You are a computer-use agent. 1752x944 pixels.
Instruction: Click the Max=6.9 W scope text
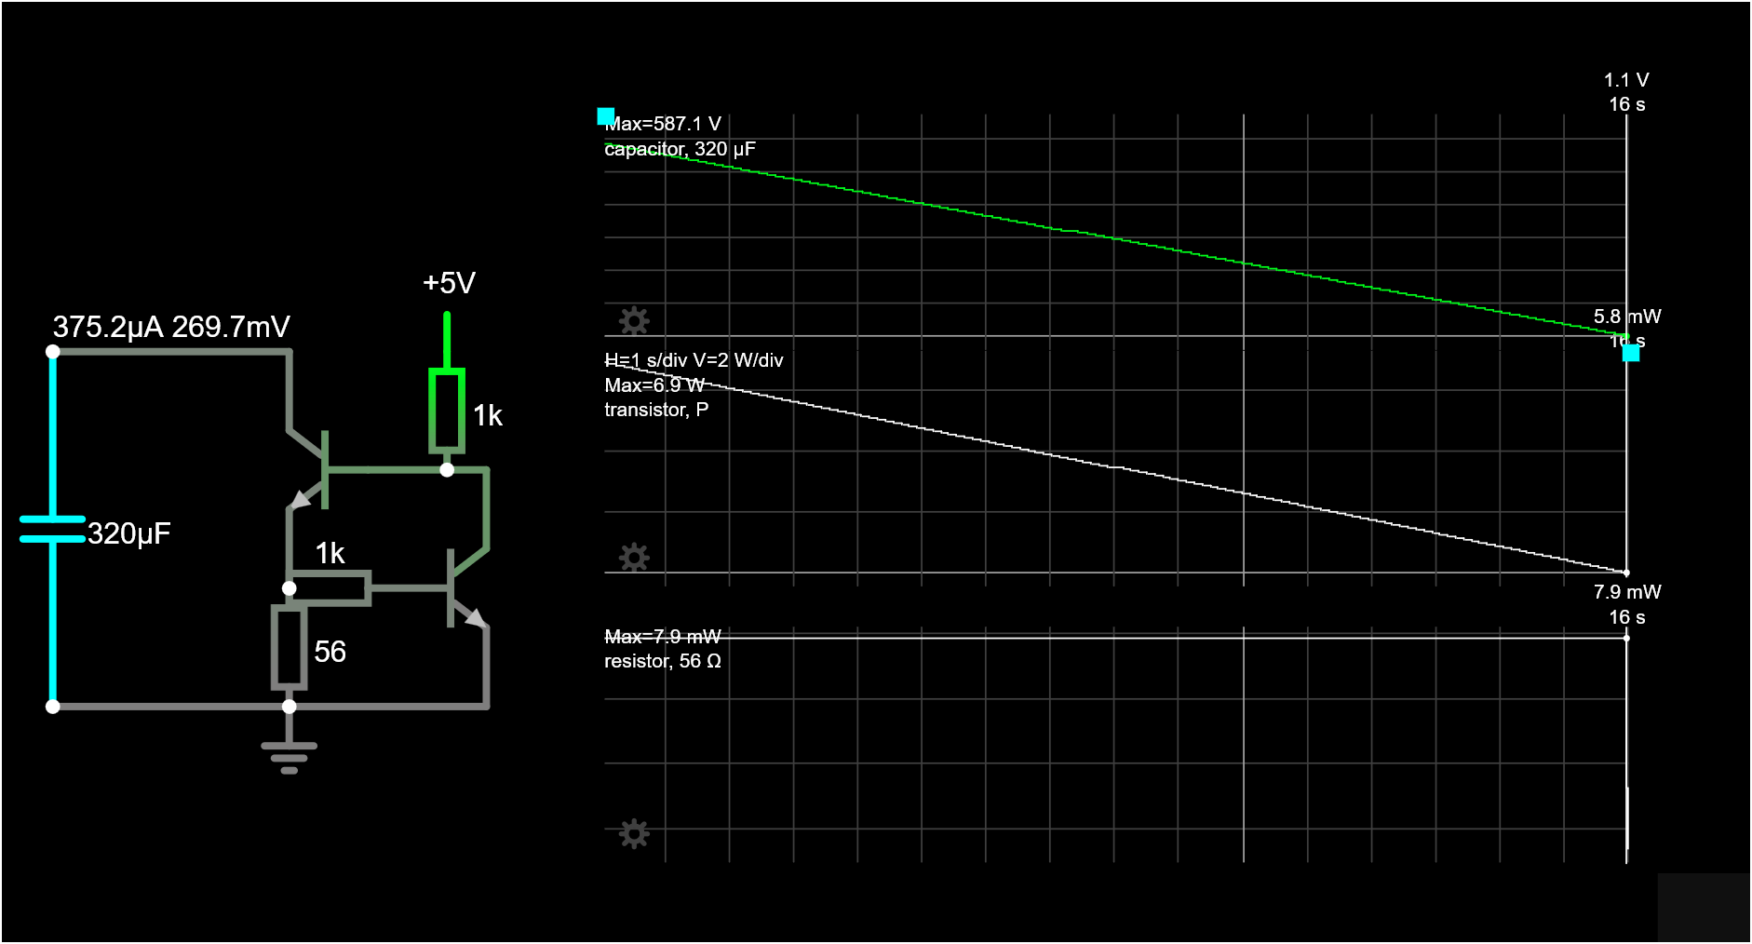point(654,385)
